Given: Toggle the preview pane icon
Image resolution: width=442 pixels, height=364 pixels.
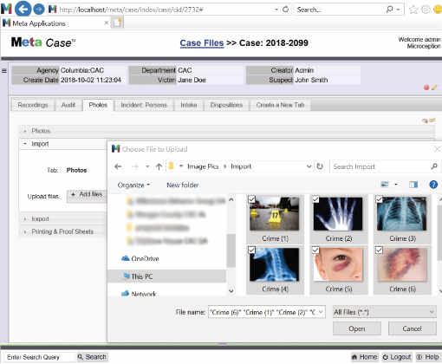Looking at the screenshot, I should 413,185.
